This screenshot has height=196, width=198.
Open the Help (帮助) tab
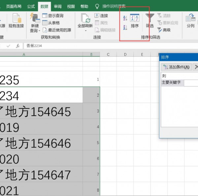pyautogui.click(x=84, y=6)
